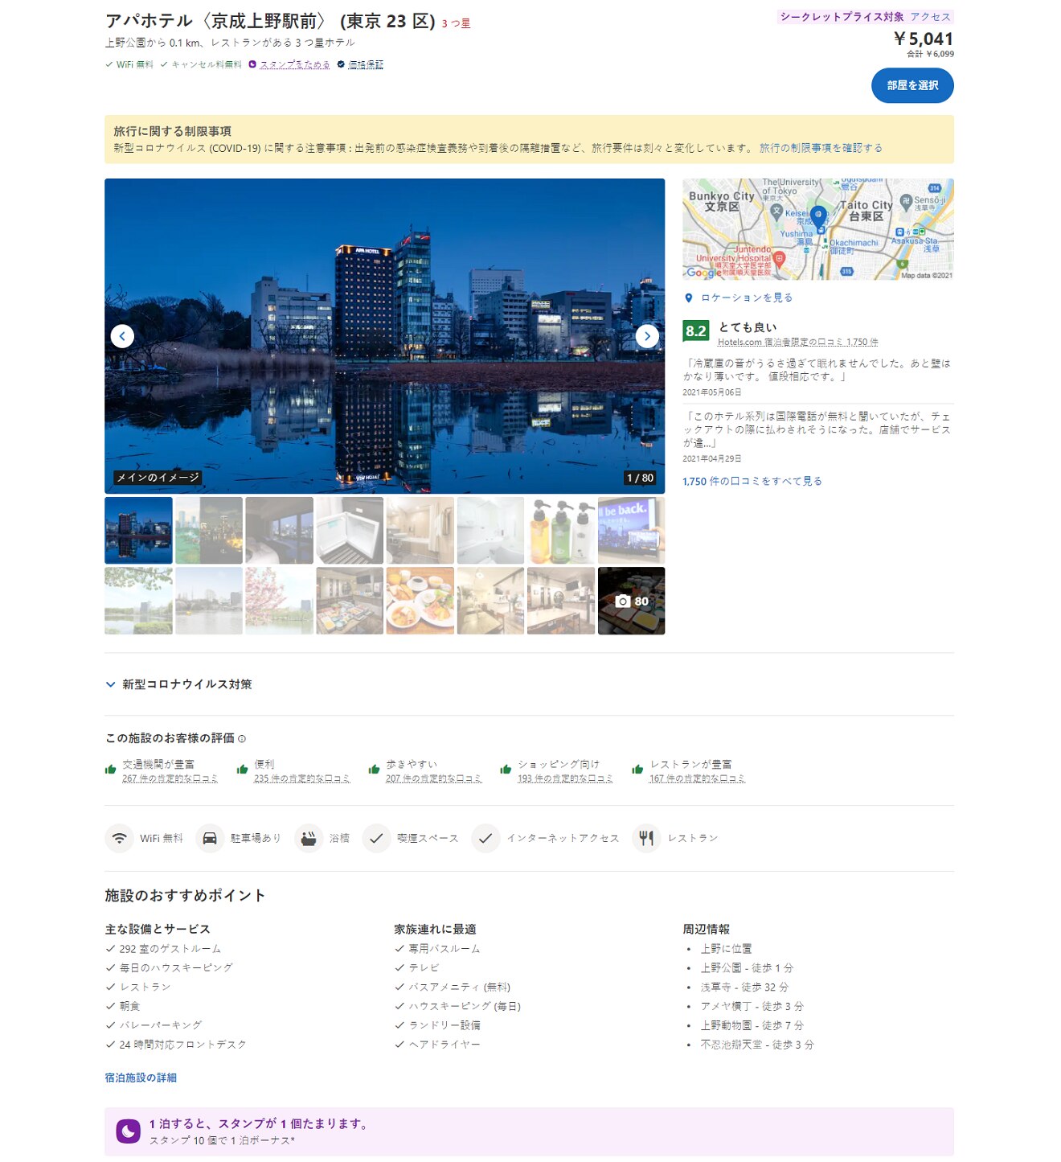Screen dimensions: 1061x1162
Task: Click the インターネットアクセス checkmark icon
Action: click(485, 838)
